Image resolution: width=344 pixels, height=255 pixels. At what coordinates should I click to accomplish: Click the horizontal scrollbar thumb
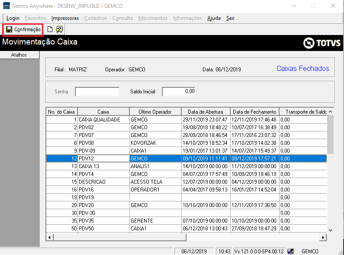[x=120, y=237]
